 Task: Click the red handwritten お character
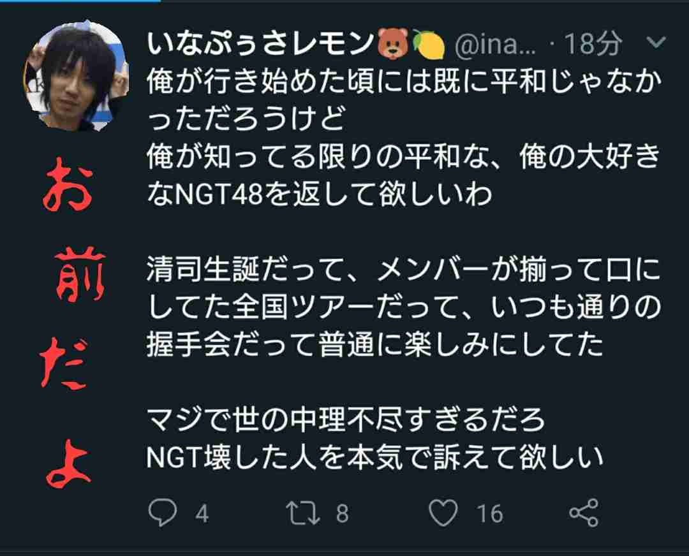click(68, 188)
